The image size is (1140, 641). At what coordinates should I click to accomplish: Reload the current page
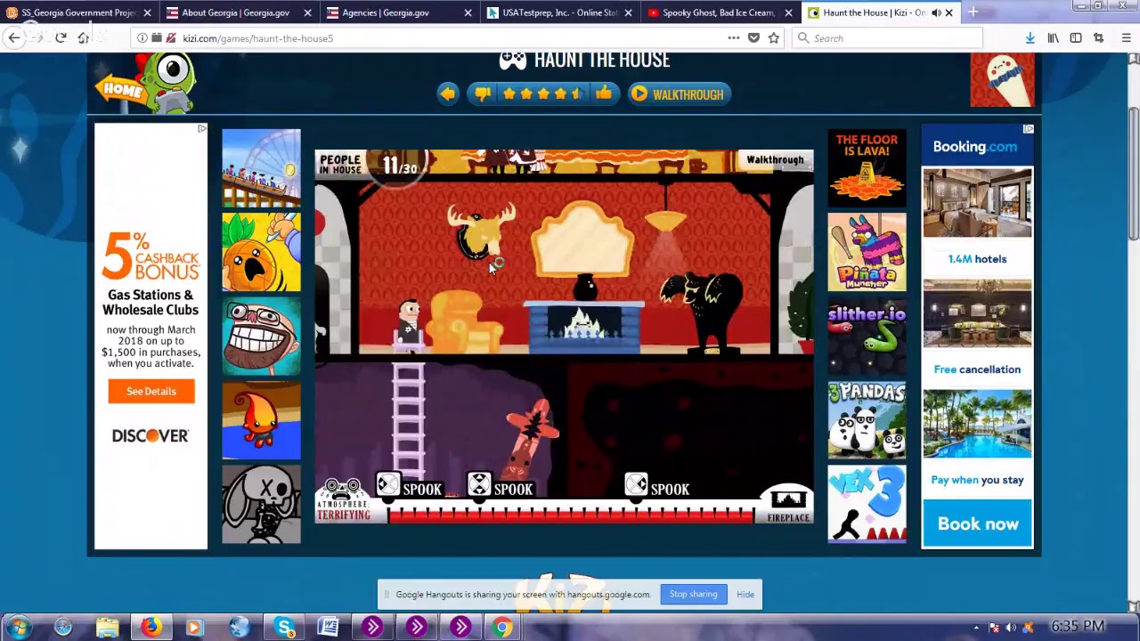tap(61, 37)
